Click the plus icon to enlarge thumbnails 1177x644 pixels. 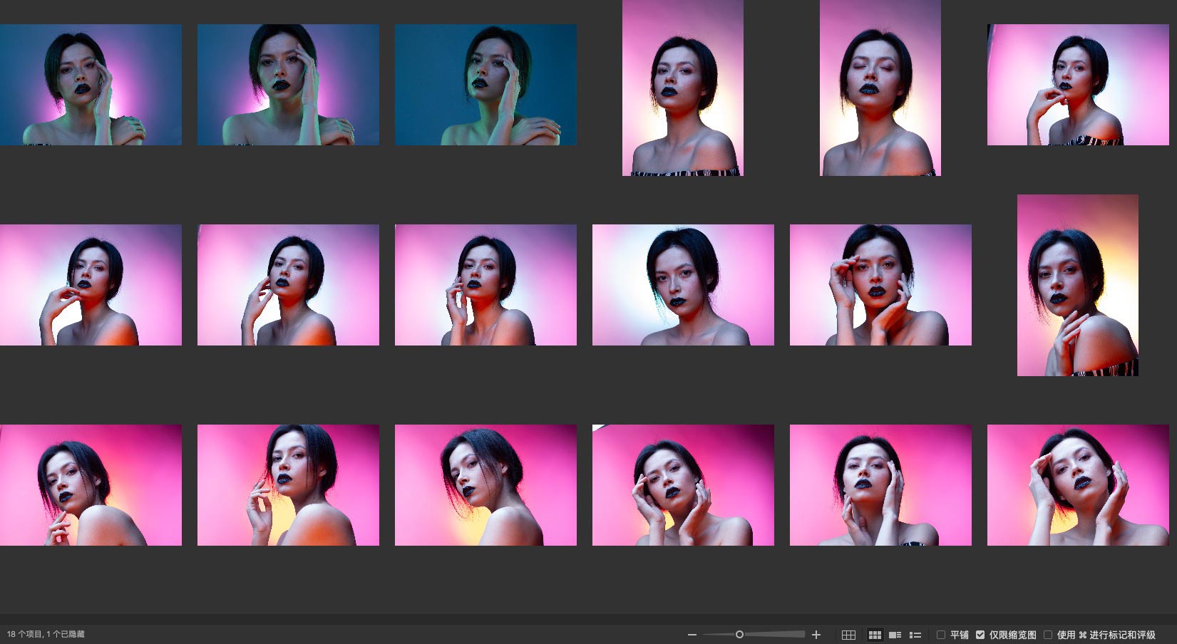816,635
